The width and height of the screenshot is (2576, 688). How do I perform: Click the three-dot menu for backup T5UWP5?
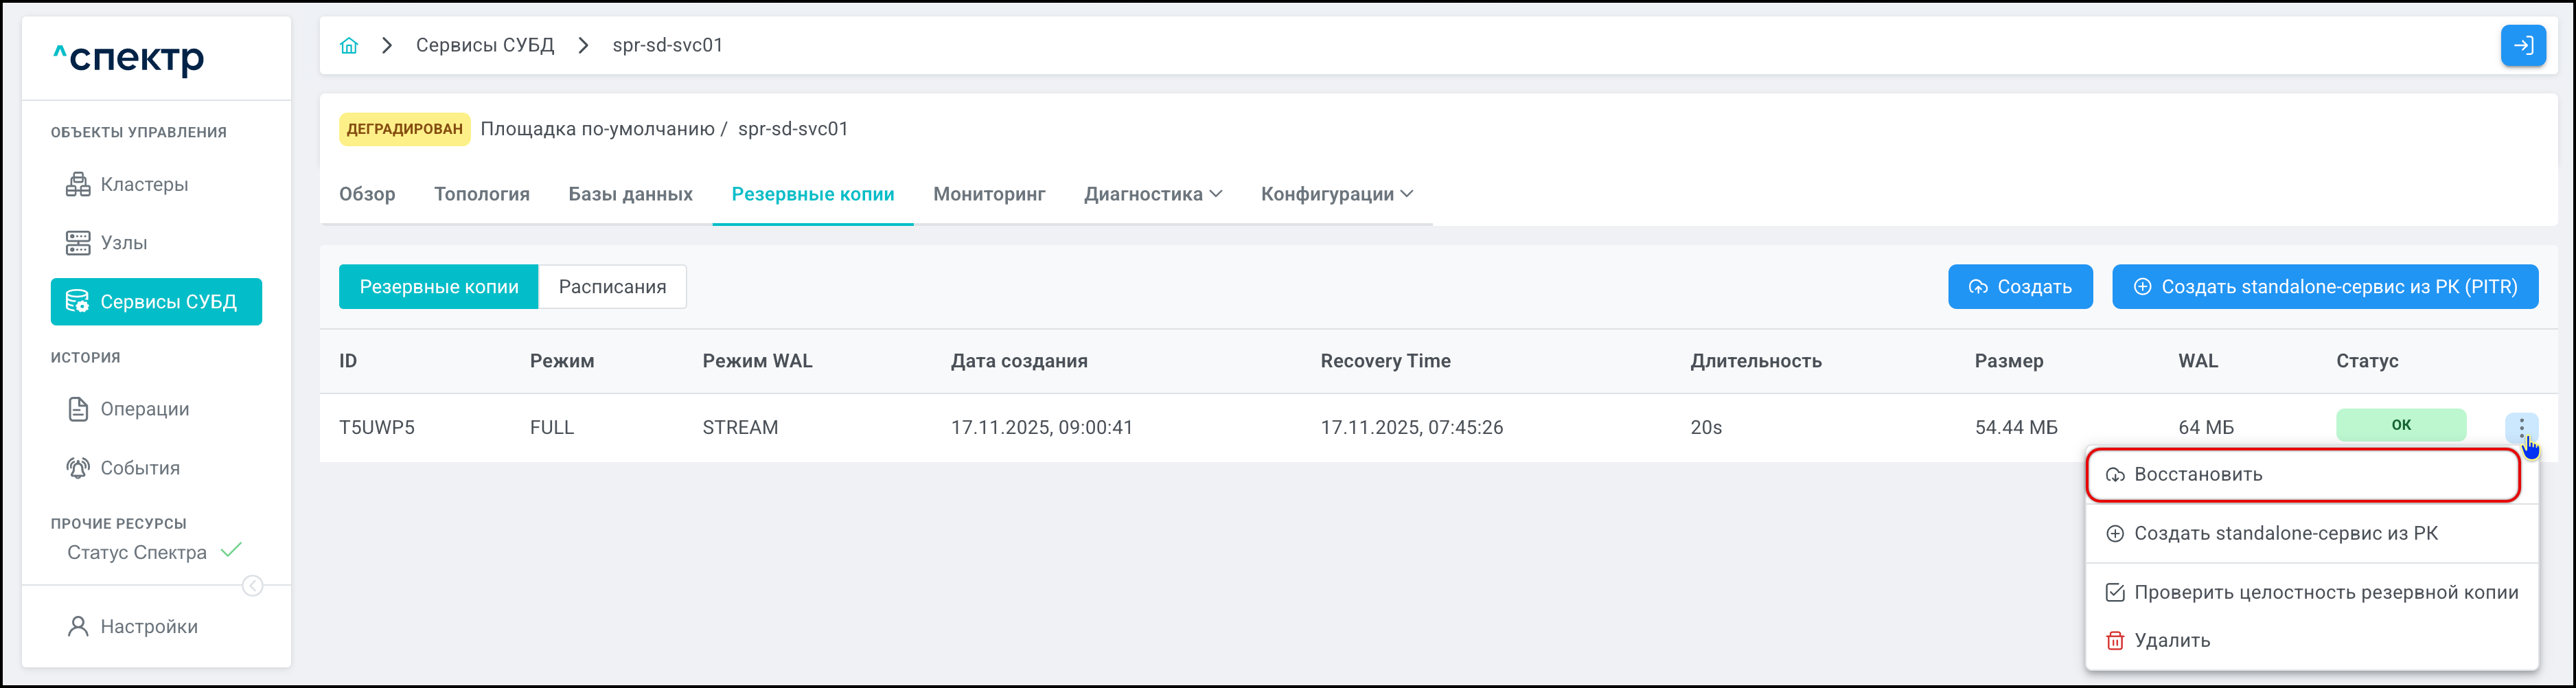click(2521, 427)
